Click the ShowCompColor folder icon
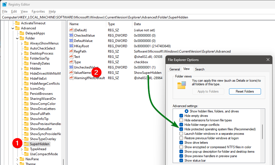The image size is (275, 165). tap(26, 103)
